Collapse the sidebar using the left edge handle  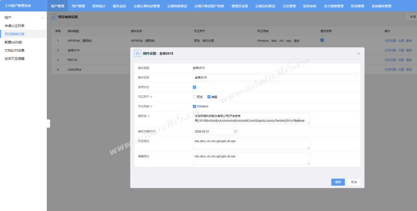[48, 123]
